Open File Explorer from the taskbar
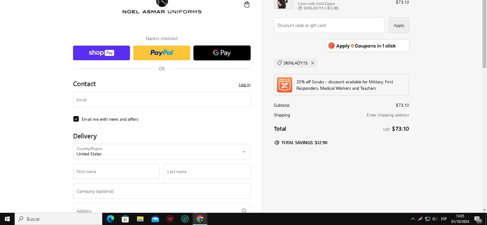The image size is (487, 225). [140, 219]
